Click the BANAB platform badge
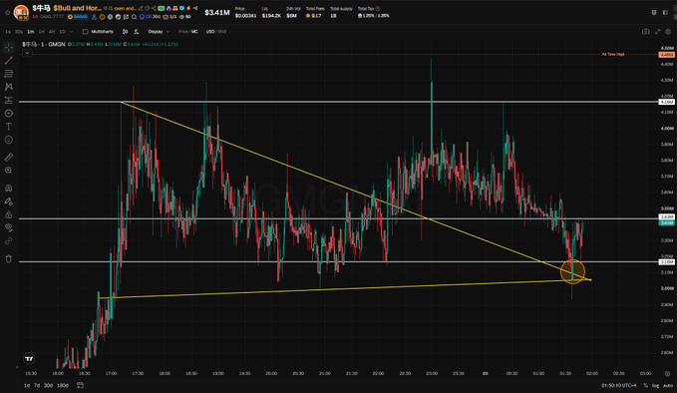 click(x=78, y=17)
